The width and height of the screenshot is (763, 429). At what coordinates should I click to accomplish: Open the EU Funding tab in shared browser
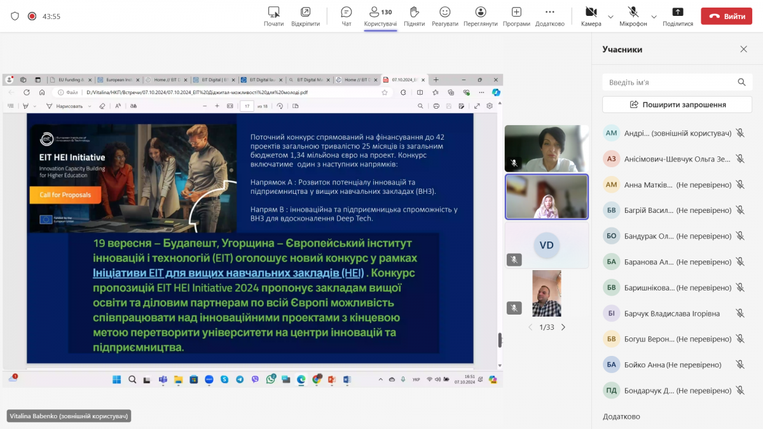(72, 80)
